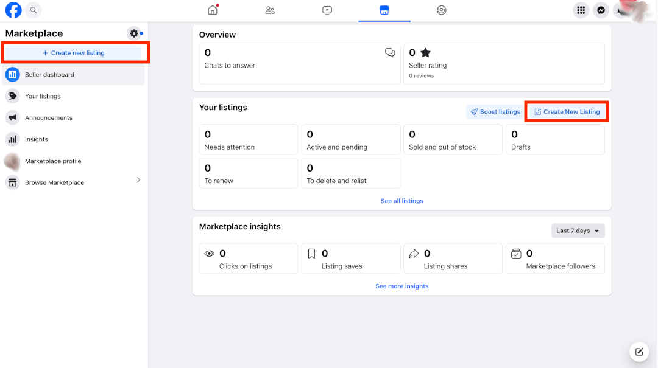The image size is (658, 368).
Task: Open To delete and relist card
Action: [x=351, y=173]
